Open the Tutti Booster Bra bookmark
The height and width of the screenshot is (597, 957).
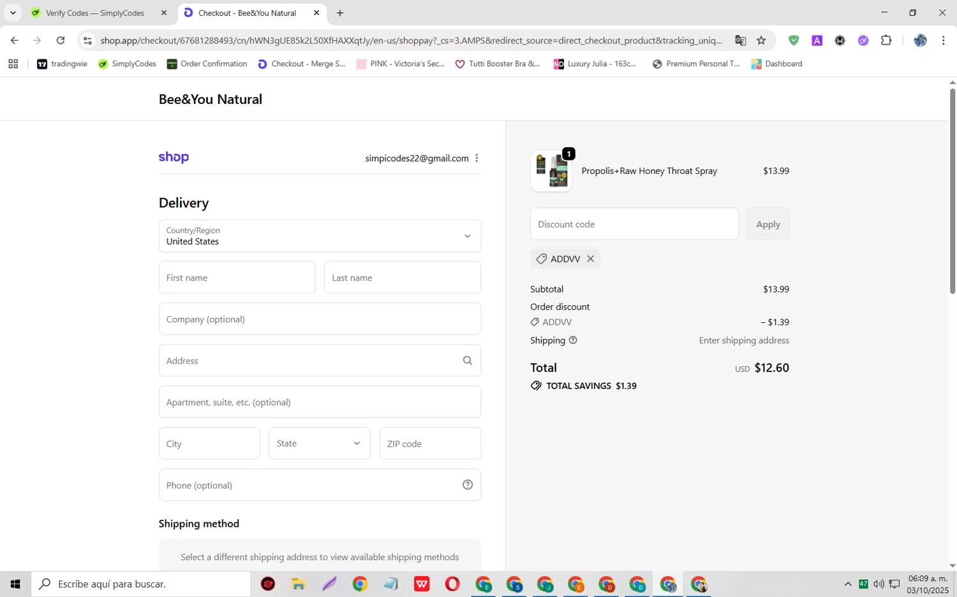click(498, 64)
